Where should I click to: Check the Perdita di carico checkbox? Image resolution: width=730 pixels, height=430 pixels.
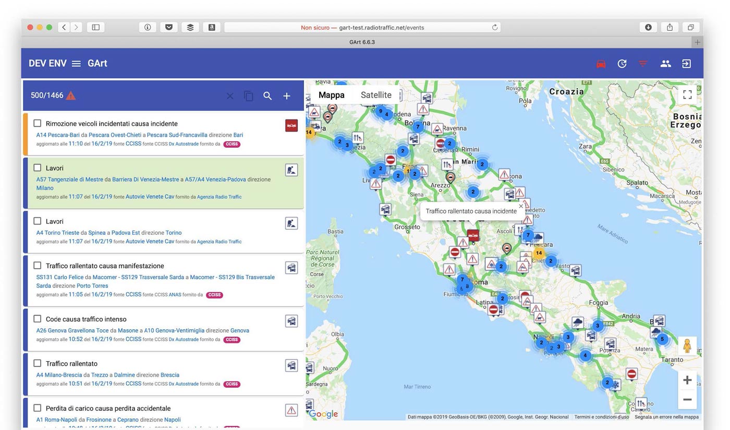(38, 408)
